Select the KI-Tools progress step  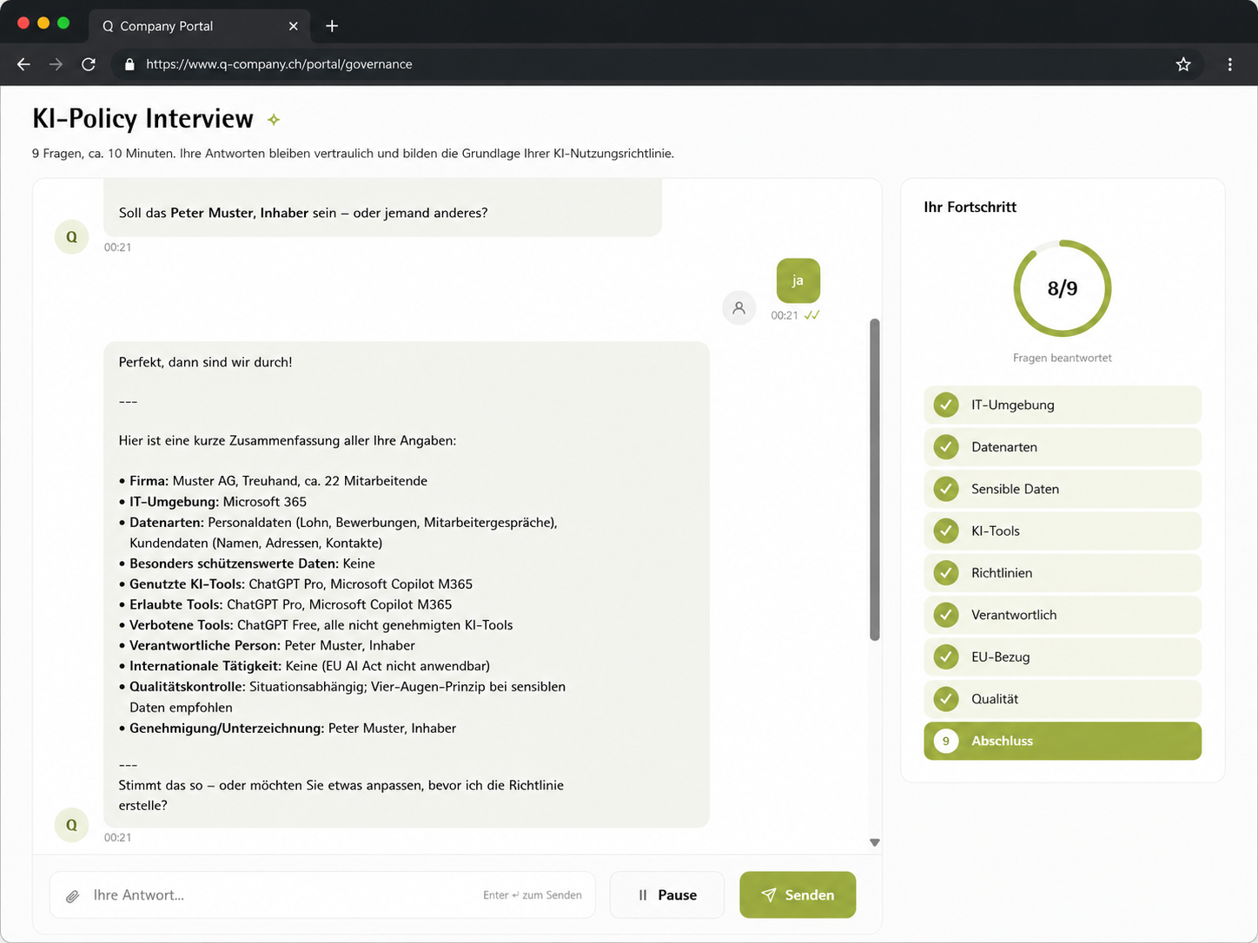1063,531
